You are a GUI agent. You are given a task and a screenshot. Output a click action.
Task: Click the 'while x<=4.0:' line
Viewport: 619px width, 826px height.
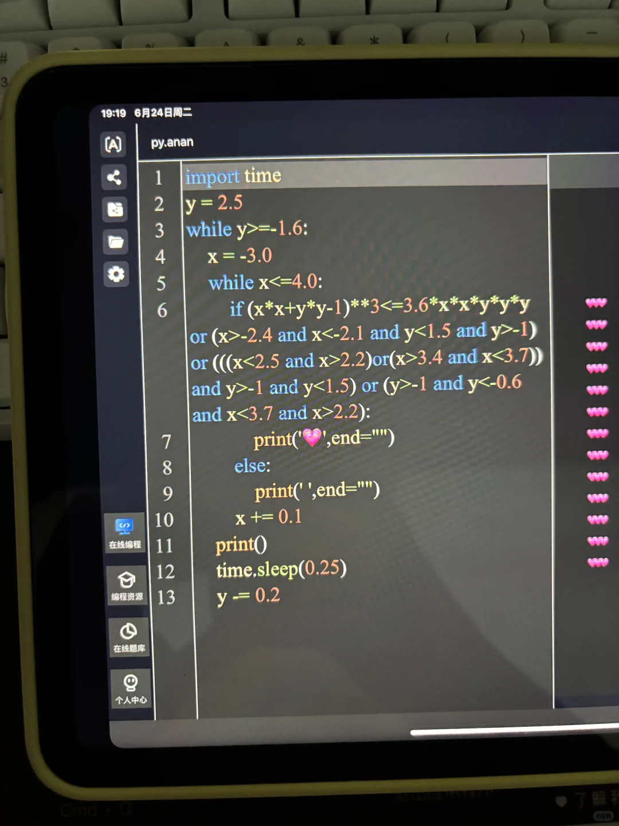pos(265,282)
